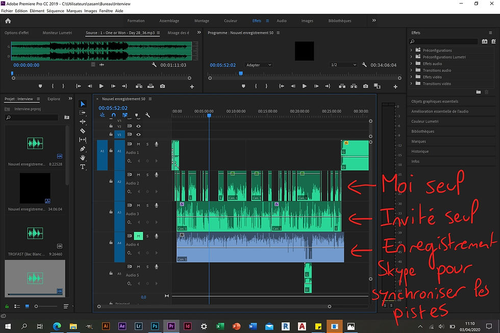
Task: Open the Fichier menu
Action: click(x=7, y=11)
